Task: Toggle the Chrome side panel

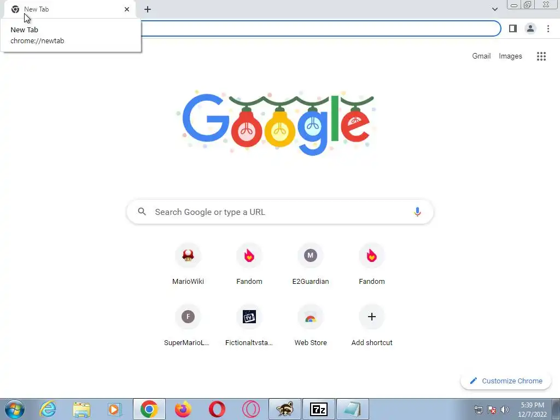Action: (513, 28)
